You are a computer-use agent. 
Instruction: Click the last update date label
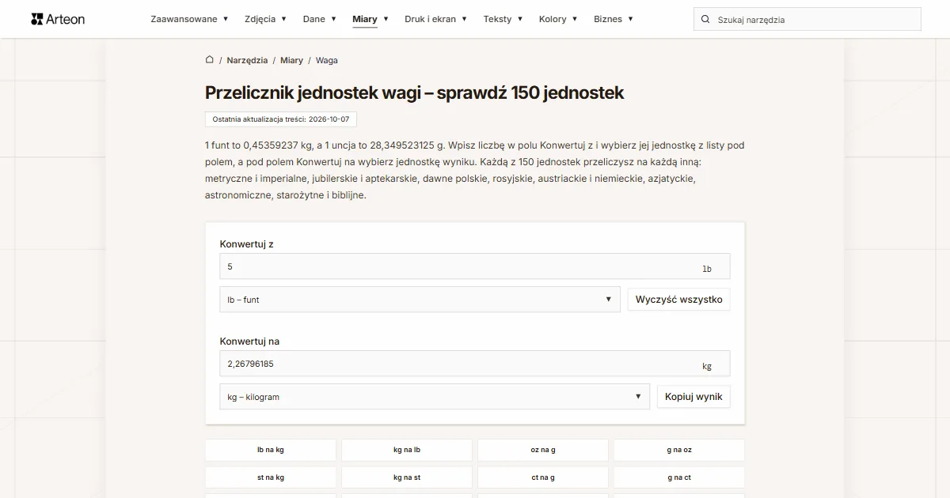tap(281, 119)
